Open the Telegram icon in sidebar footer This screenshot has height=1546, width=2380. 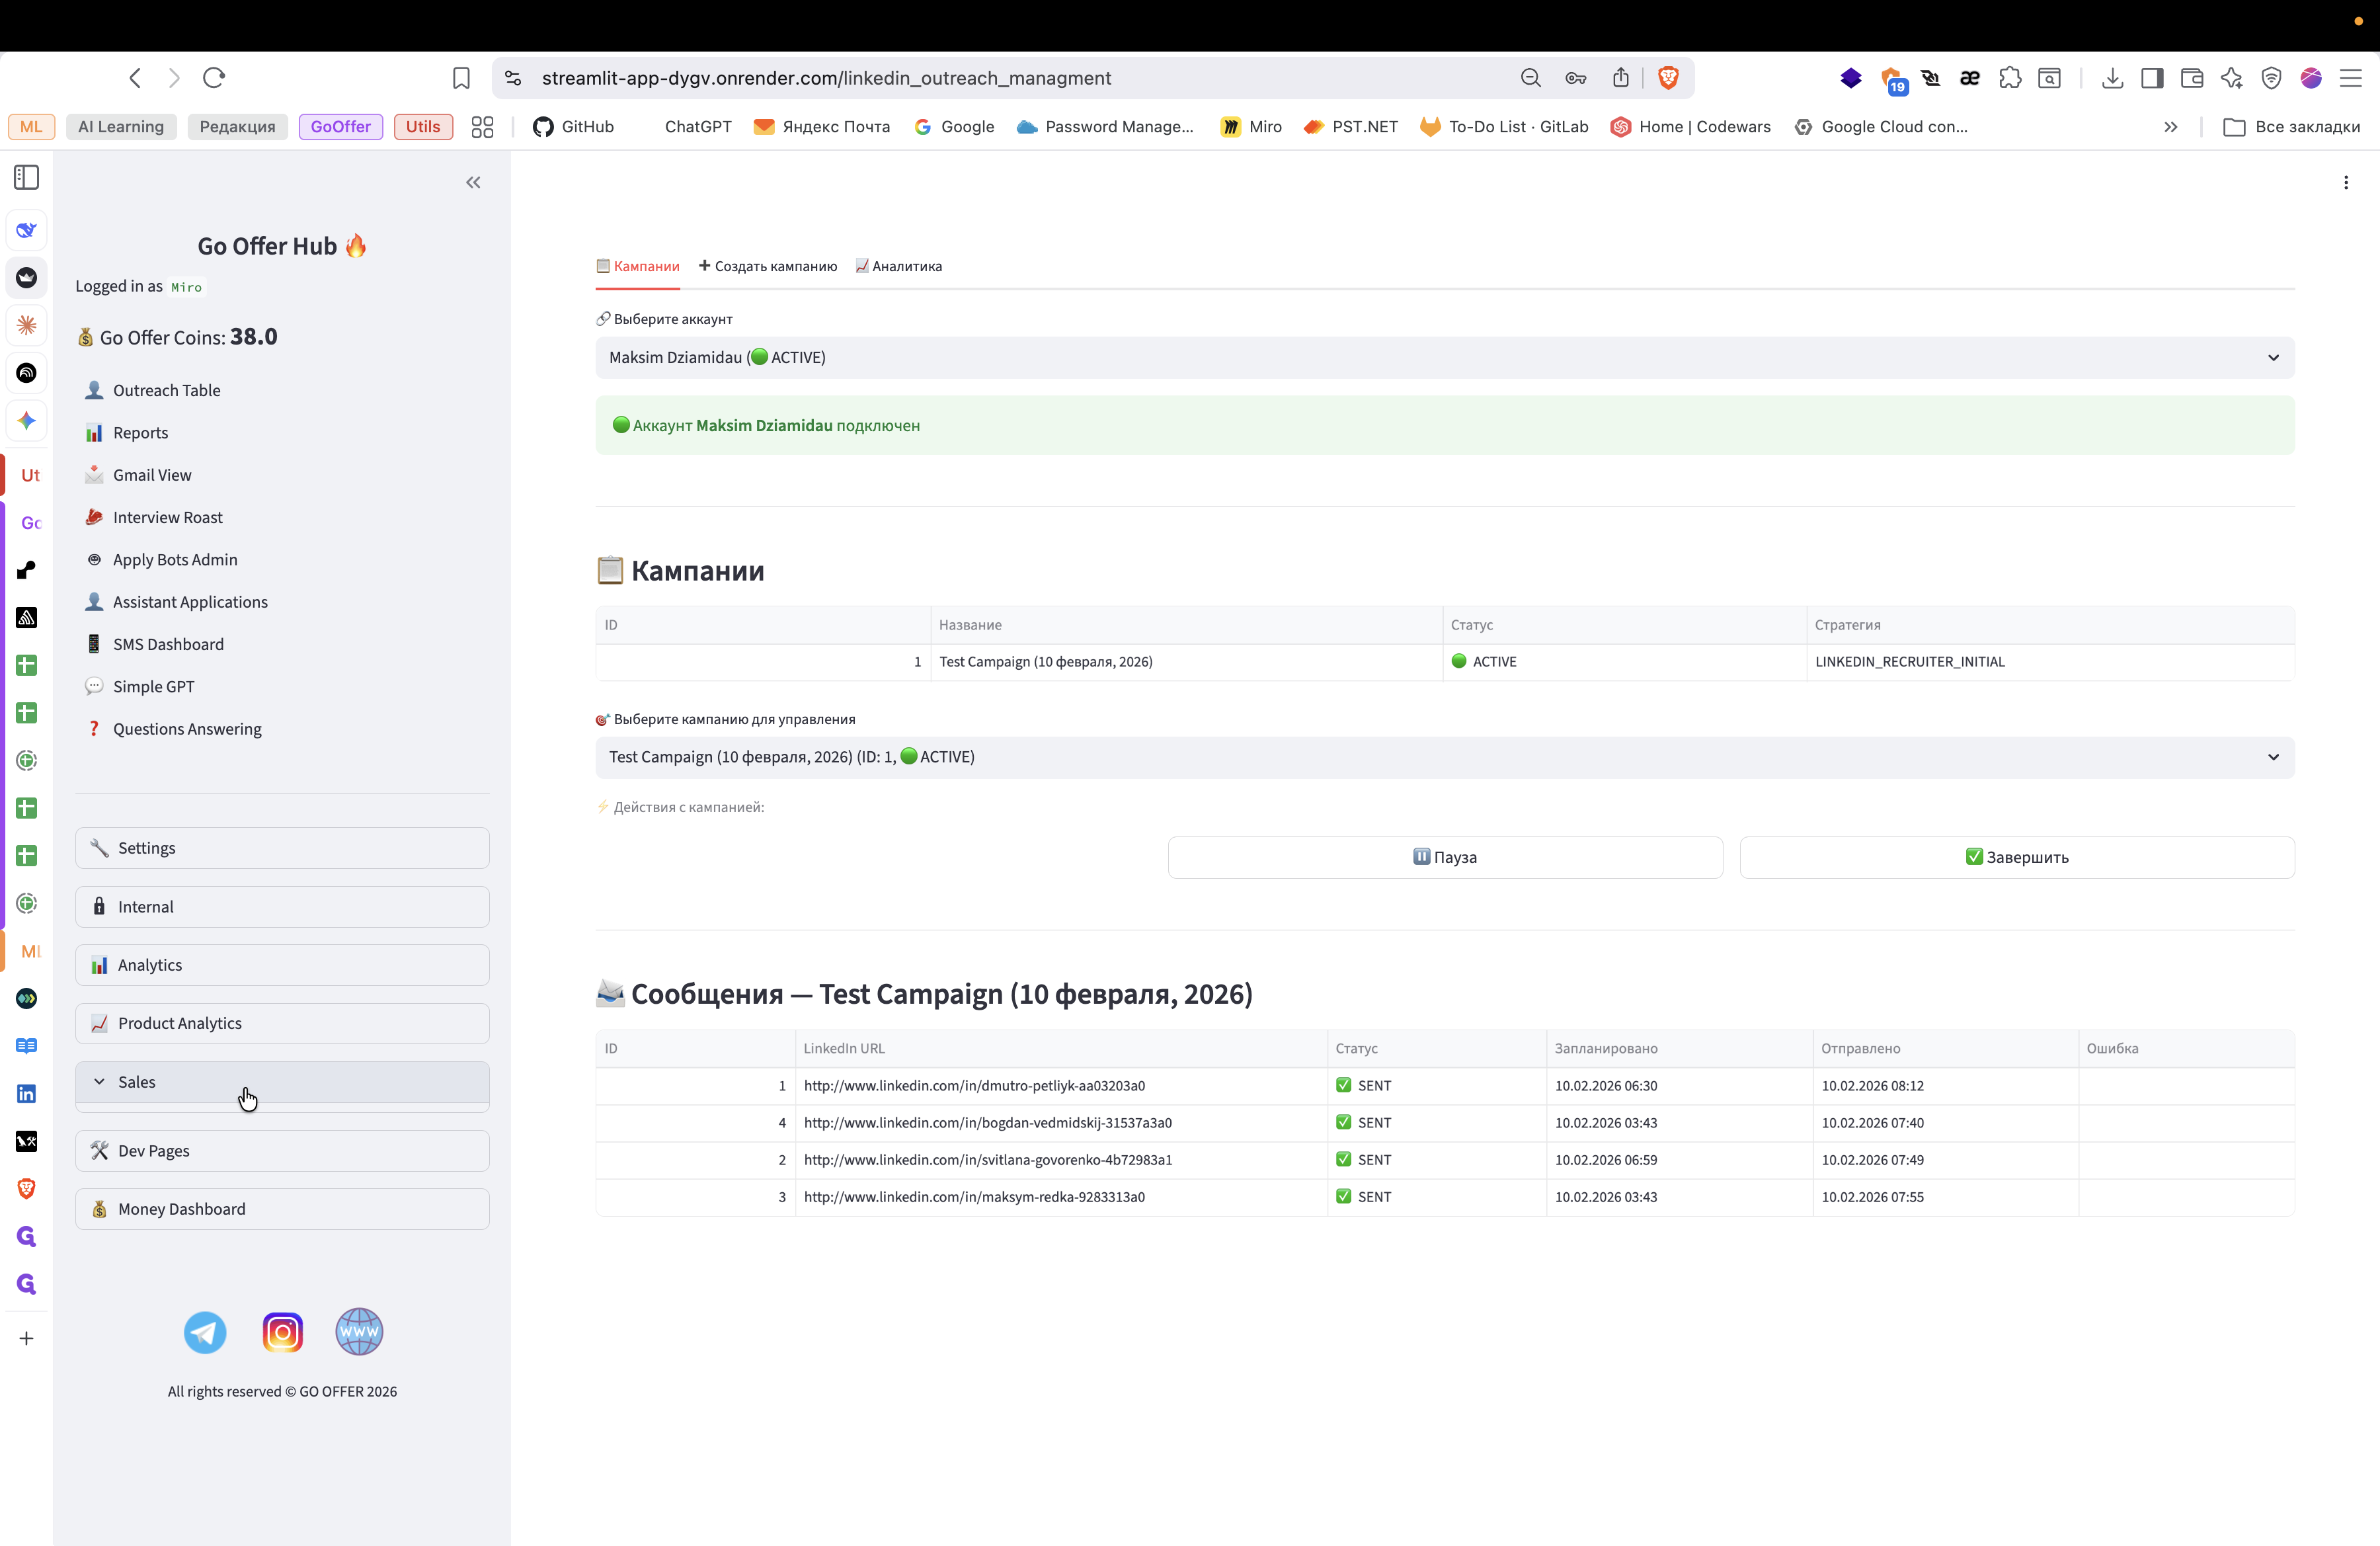click(x=205, y=1332)
